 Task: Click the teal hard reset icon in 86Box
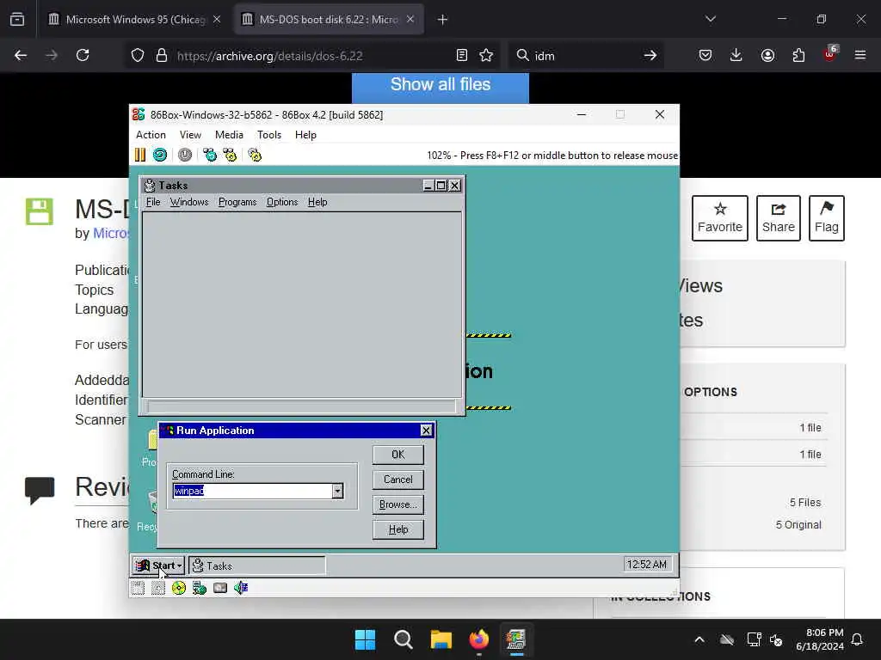point(160,155)
